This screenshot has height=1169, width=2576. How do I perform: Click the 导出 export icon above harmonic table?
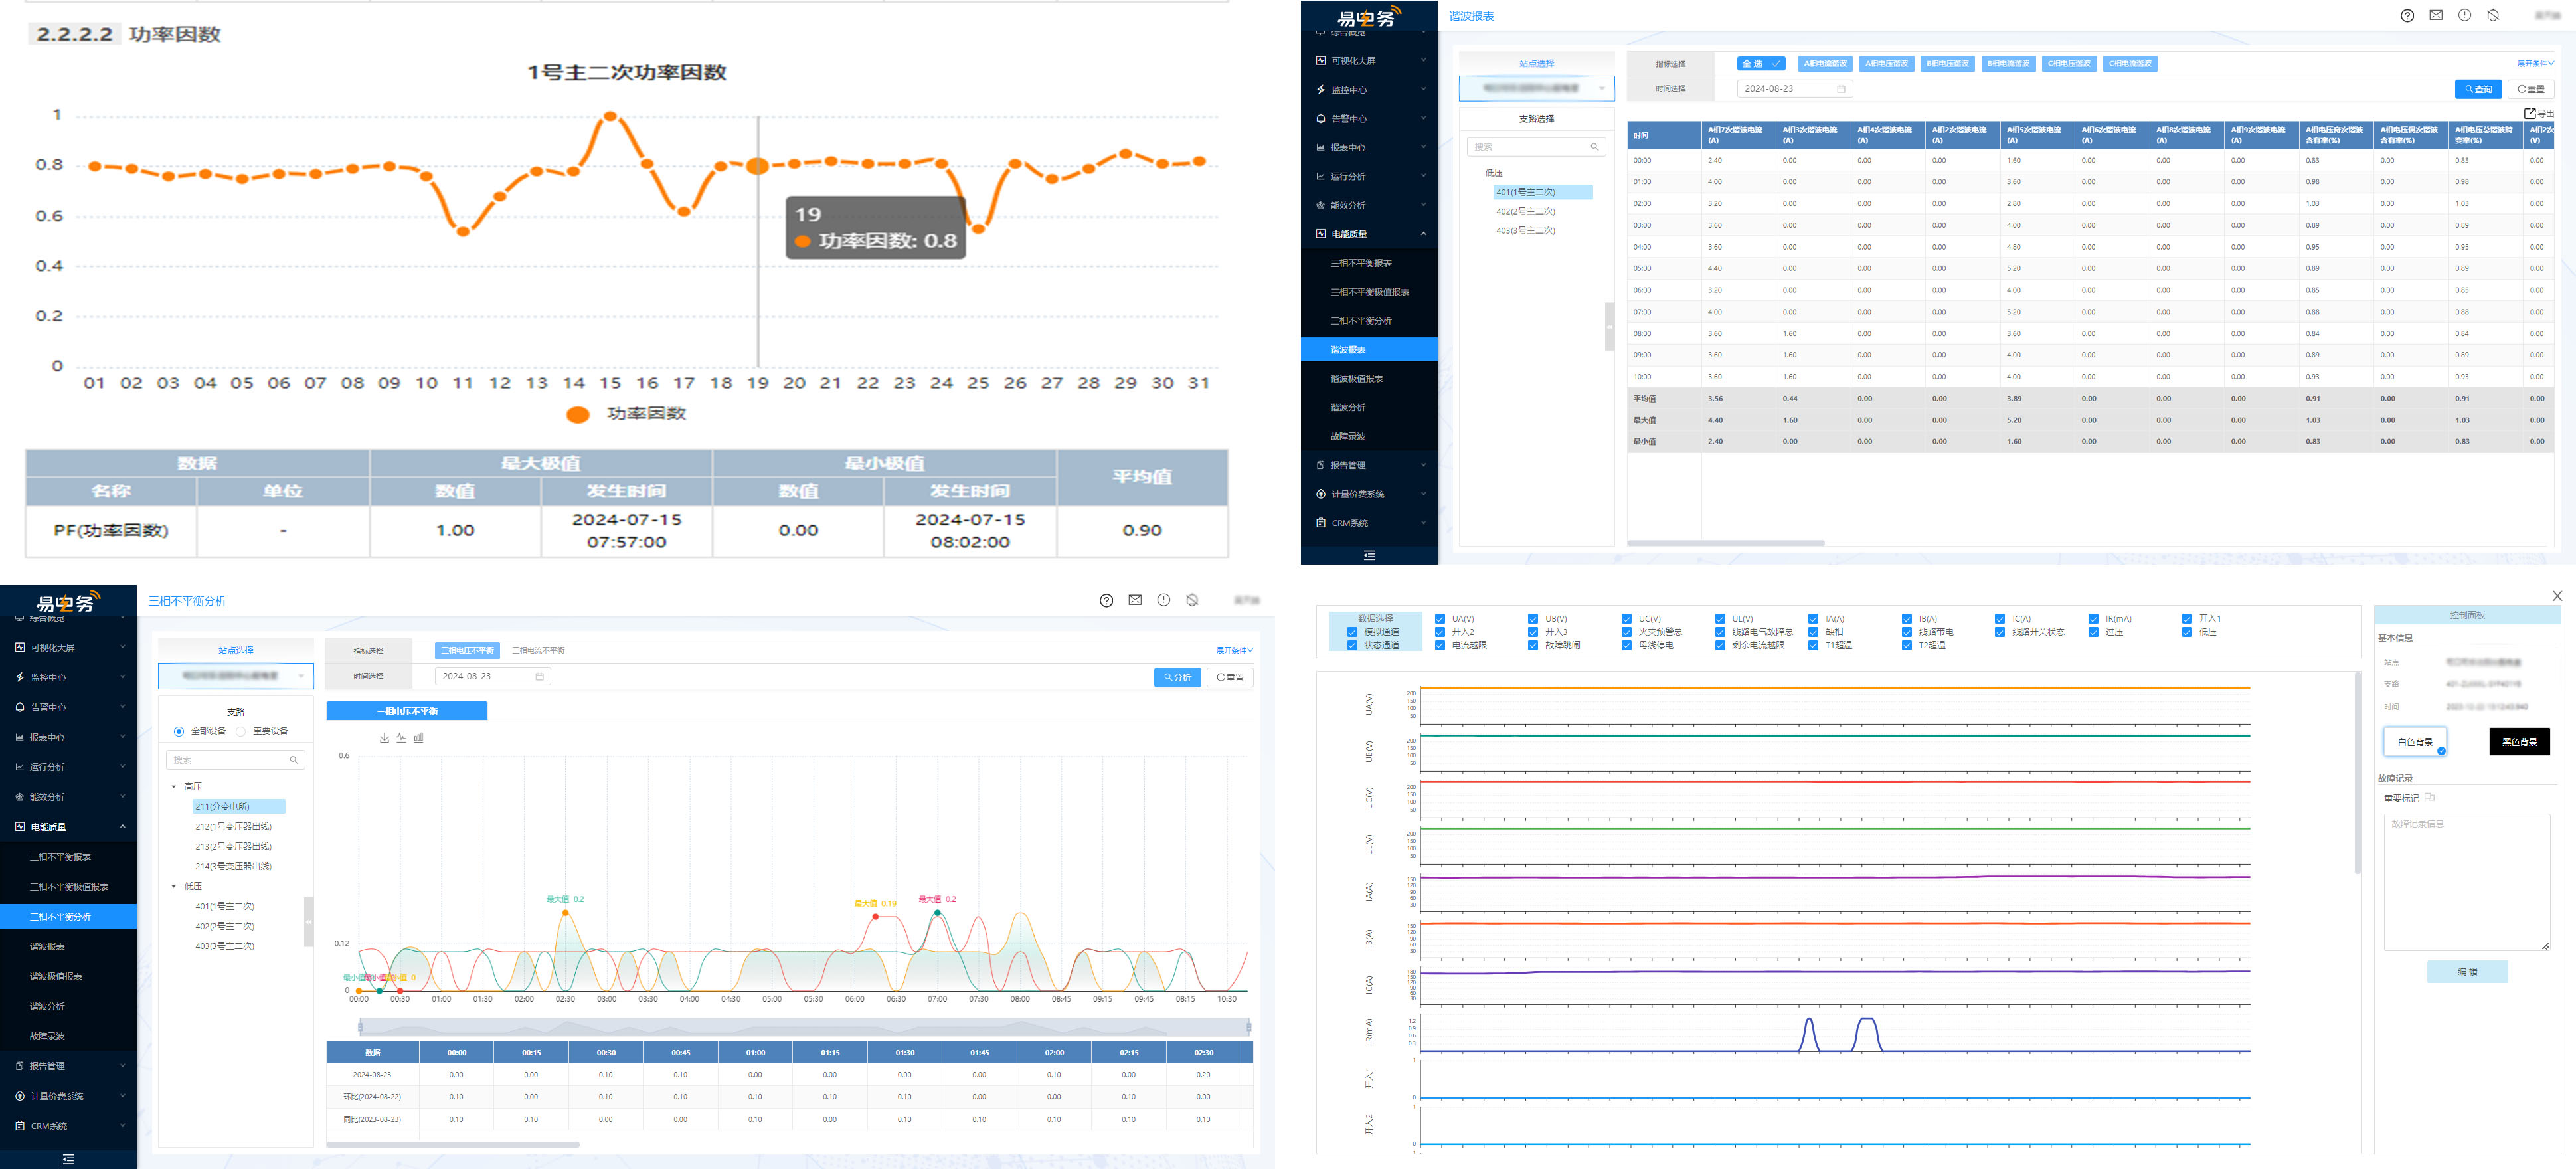[2530, 113]
